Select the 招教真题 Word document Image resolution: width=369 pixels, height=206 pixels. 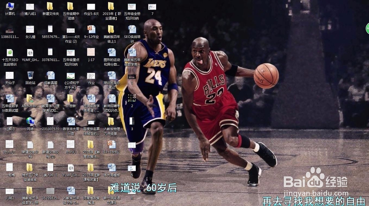click(50, 76)
